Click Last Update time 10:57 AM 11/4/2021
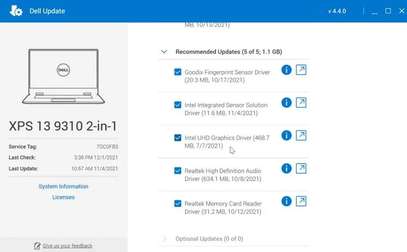This screenshot has width=407, height=252. 95,169
